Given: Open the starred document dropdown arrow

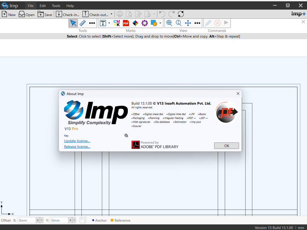Looking at the screenshot, I should (x=154, y=14).
